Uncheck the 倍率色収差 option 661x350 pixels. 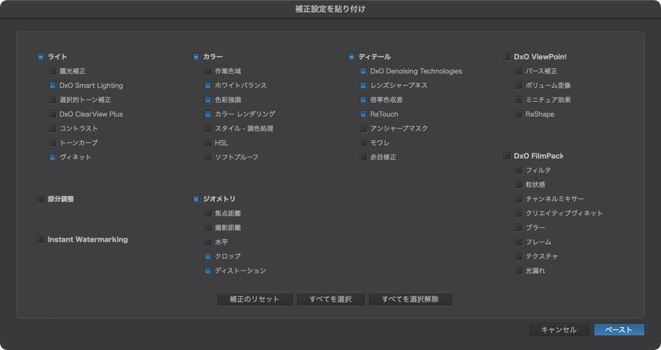[x=363, y=100]
